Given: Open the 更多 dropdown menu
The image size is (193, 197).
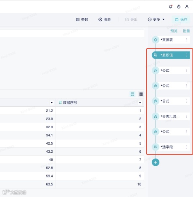Looking at the screenshot, I should (x=156, y=19).
